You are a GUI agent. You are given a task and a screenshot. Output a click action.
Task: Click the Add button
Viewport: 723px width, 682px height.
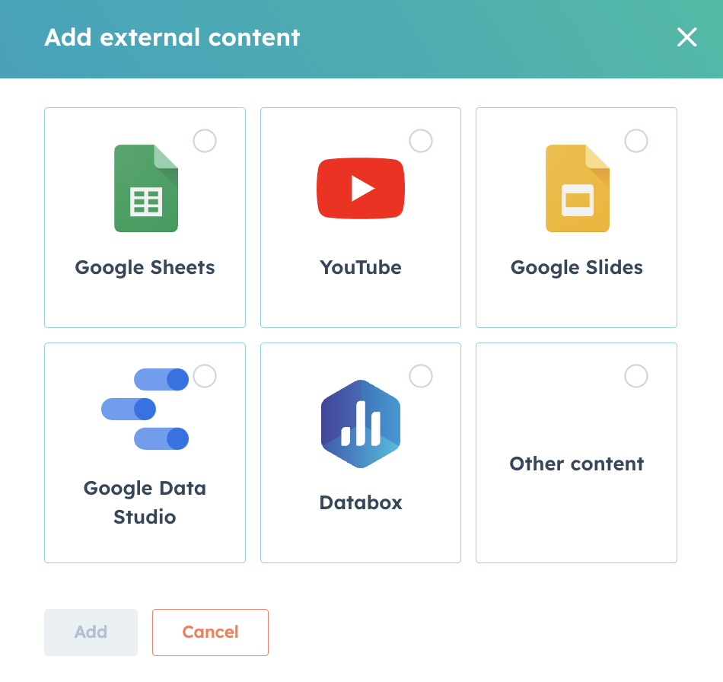(x=91, y=633)
